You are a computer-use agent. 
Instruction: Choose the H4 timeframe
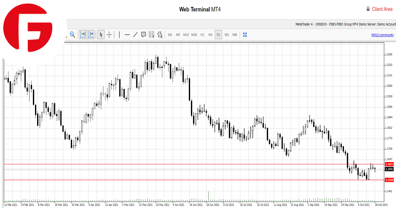pyautogui.click(x=210, y=35)
